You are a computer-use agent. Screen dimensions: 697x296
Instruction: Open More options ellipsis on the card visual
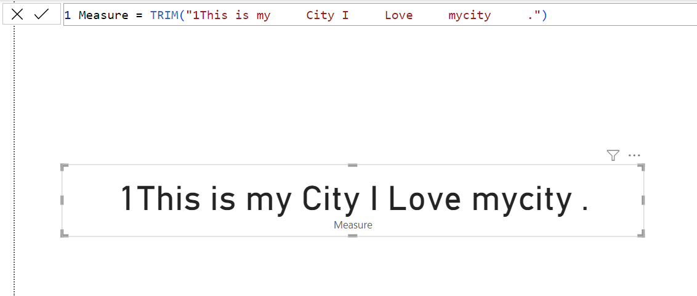pos(634,155)
